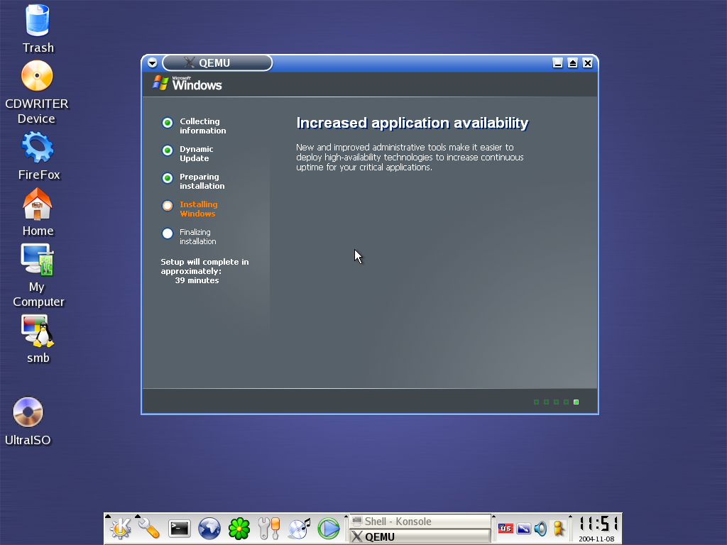The width and height of the screenshot is (727, 545).
Task: Click the administrative tools description paragraph
Action: (x=410, y=157)
